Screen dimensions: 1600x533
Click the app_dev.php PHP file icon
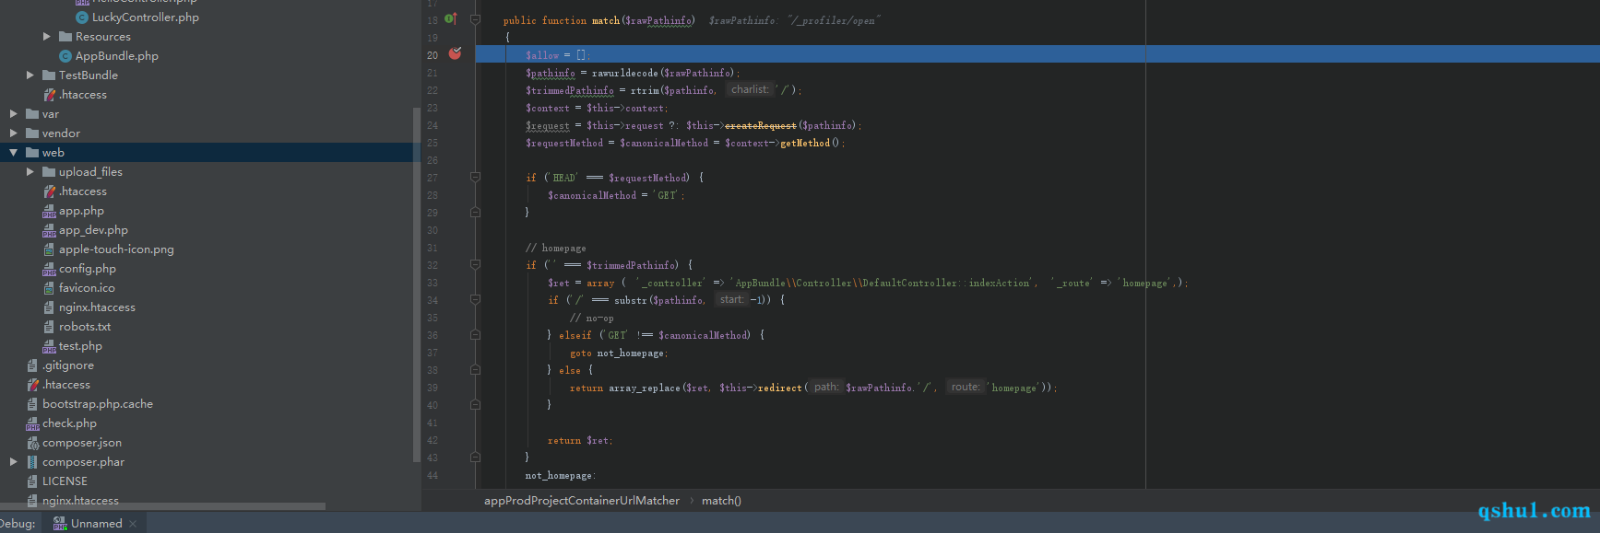[x=49, y=230]
